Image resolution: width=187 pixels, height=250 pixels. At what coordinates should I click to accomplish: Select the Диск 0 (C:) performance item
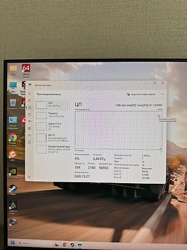tap(53, 126)
